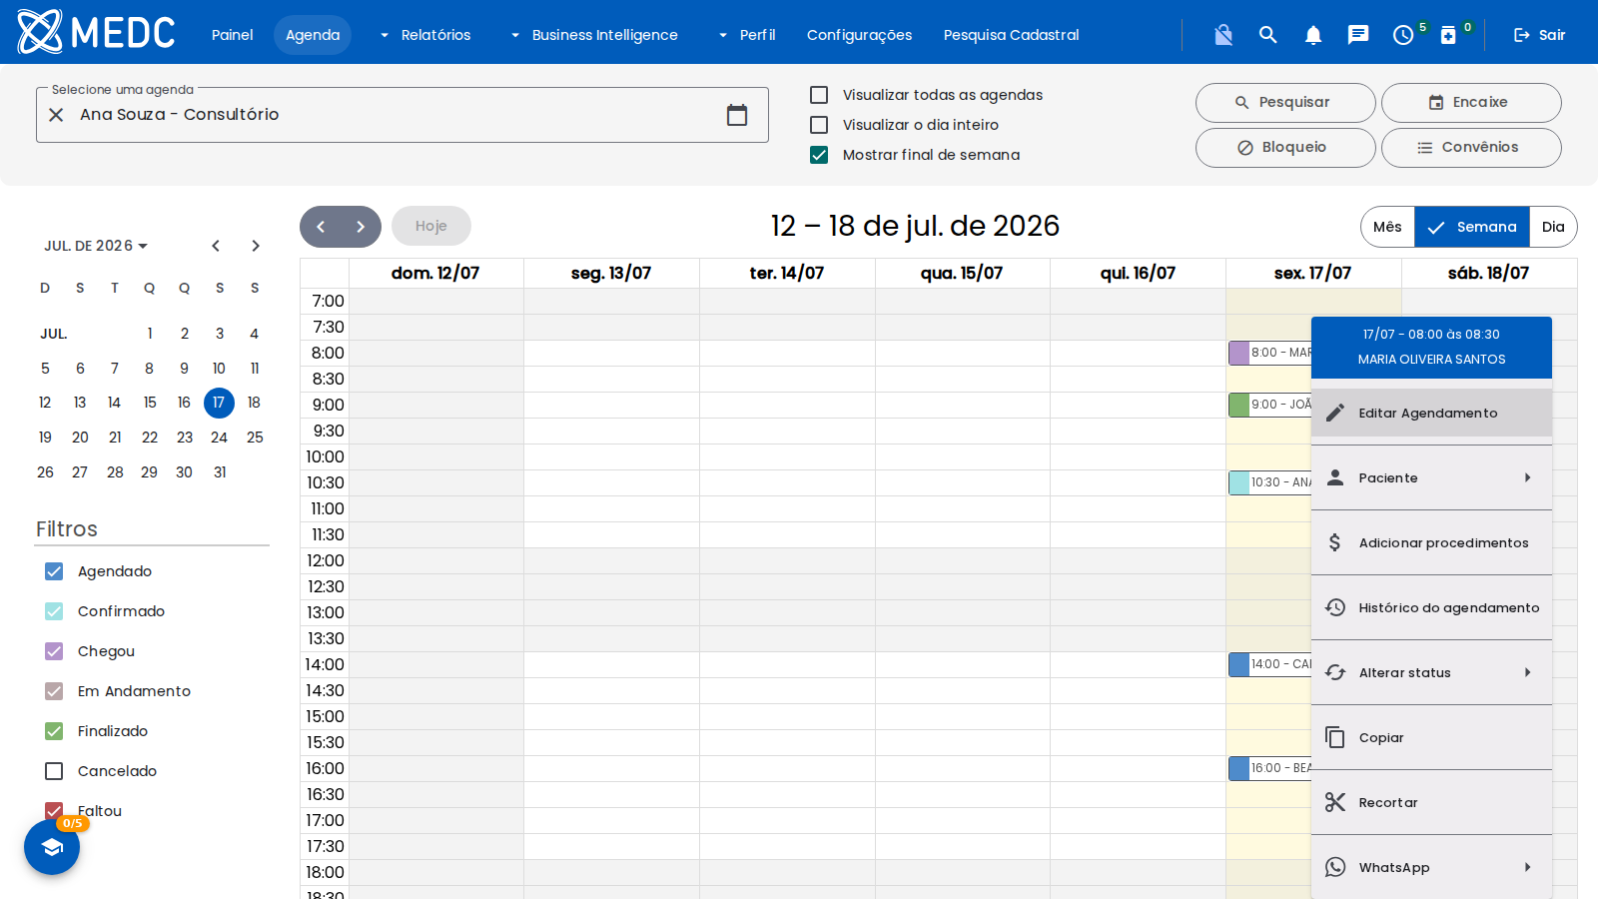Click dollar icon for Adicionar procedimentos
The height and width of the screenshot is (899, 1598).
click(1335, 542)
